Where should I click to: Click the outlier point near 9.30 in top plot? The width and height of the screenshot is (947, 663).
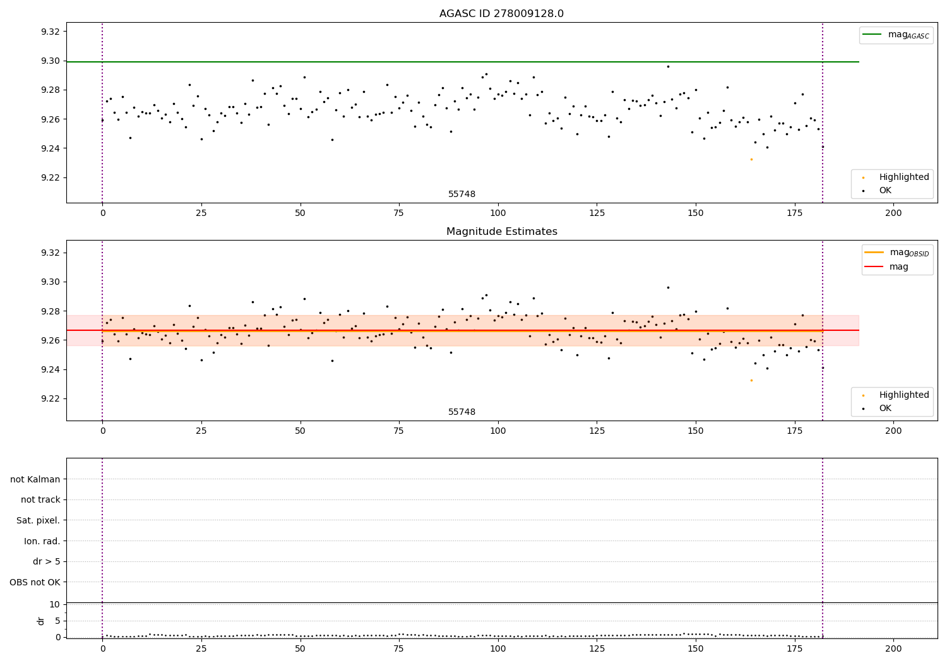(x=668, y=66)
